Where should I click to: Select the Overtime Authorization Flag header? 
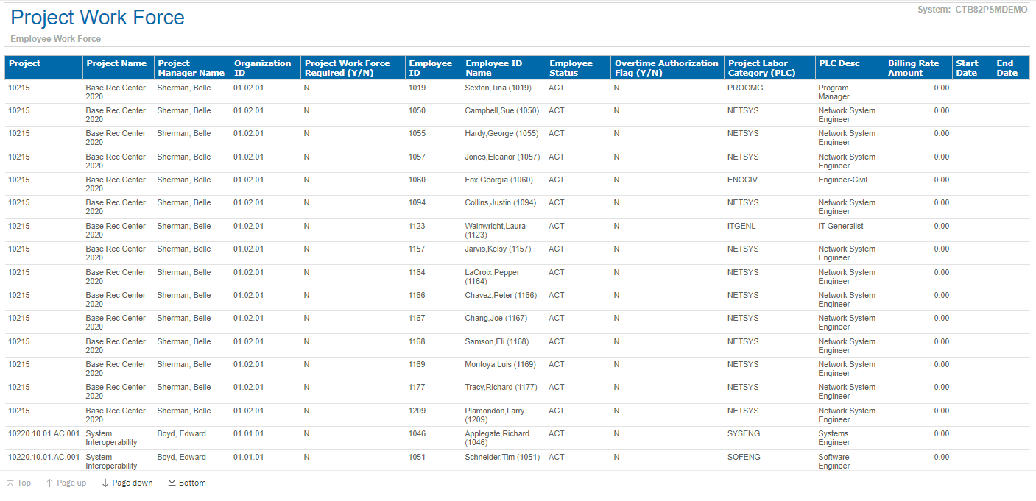click(x=666, y=68)
